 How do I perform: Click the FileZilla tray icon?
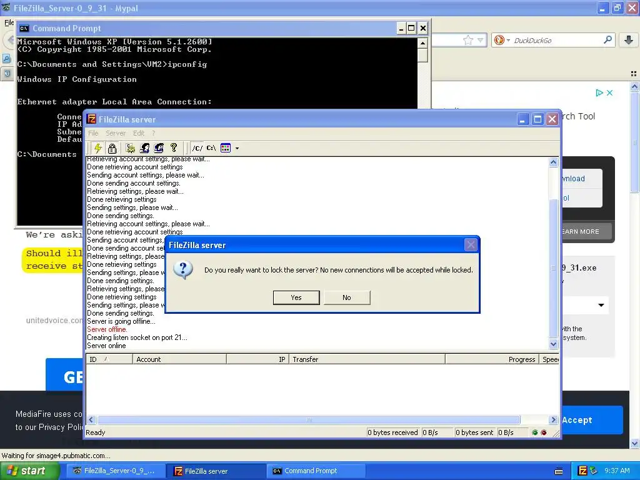pos(583,471)
